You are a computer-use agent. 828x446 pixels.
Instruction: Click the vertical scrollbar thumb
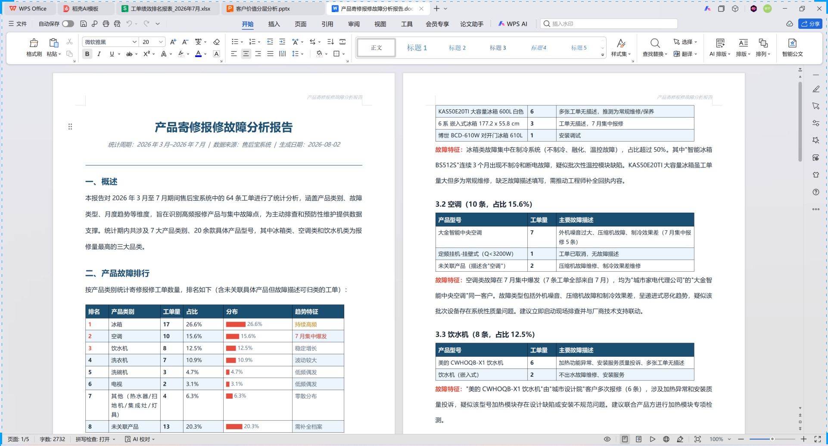800,122
